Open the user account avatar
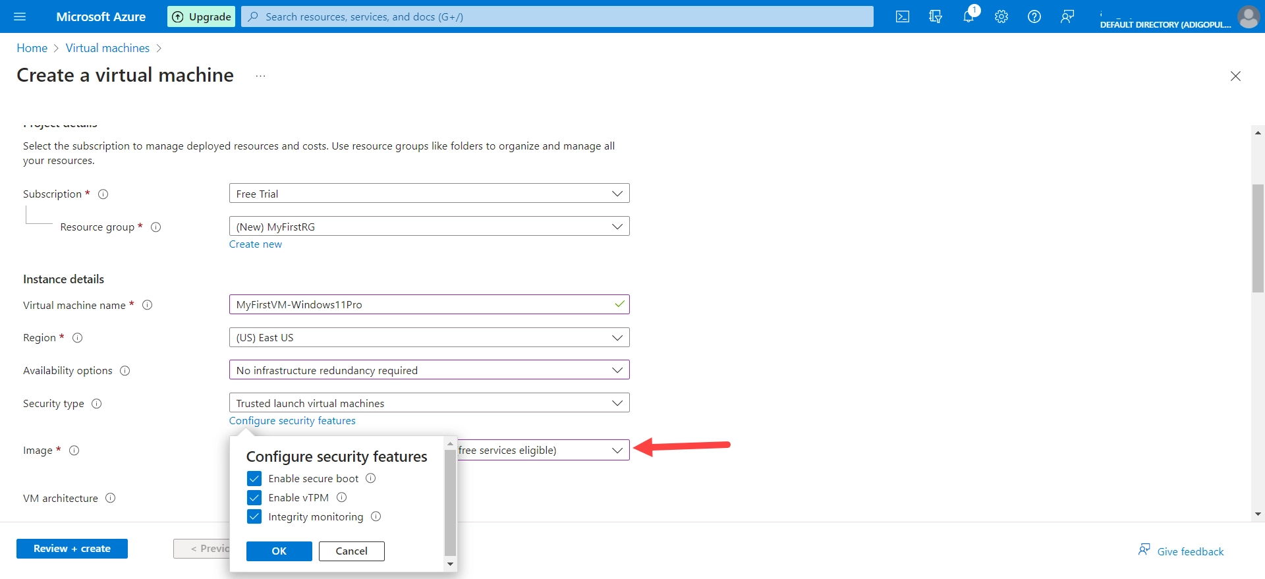Image resolution: width=1265 pixels, height=579 pixels. [x=1249, y=16]
